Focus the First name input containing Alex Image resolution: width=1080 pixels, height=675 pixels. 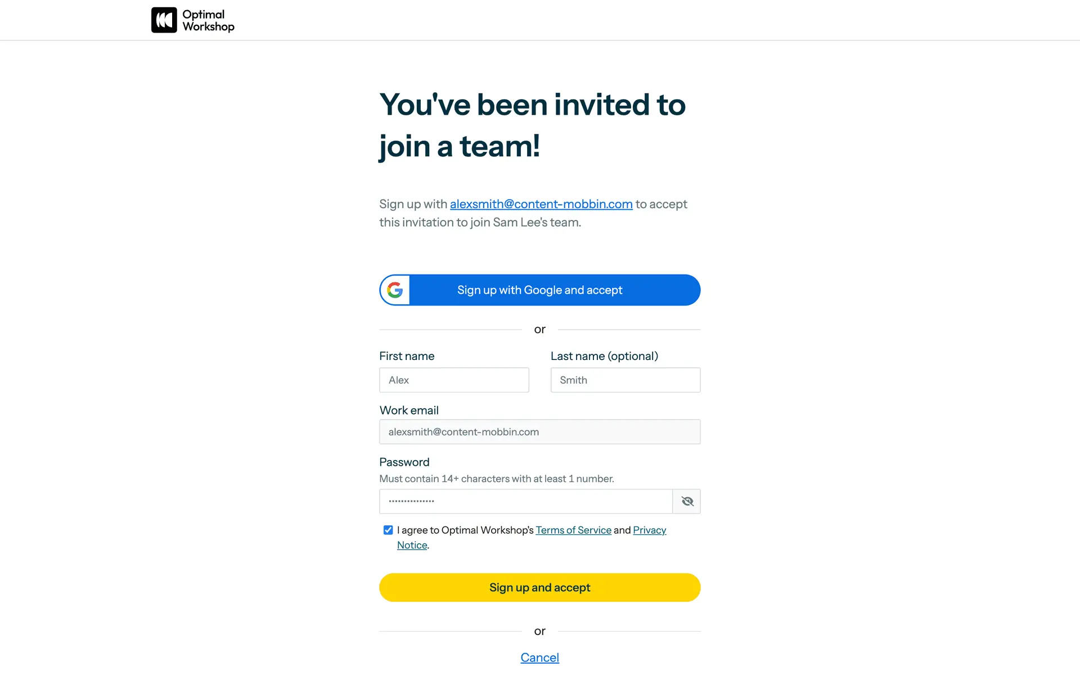click(x=454, y=380)
